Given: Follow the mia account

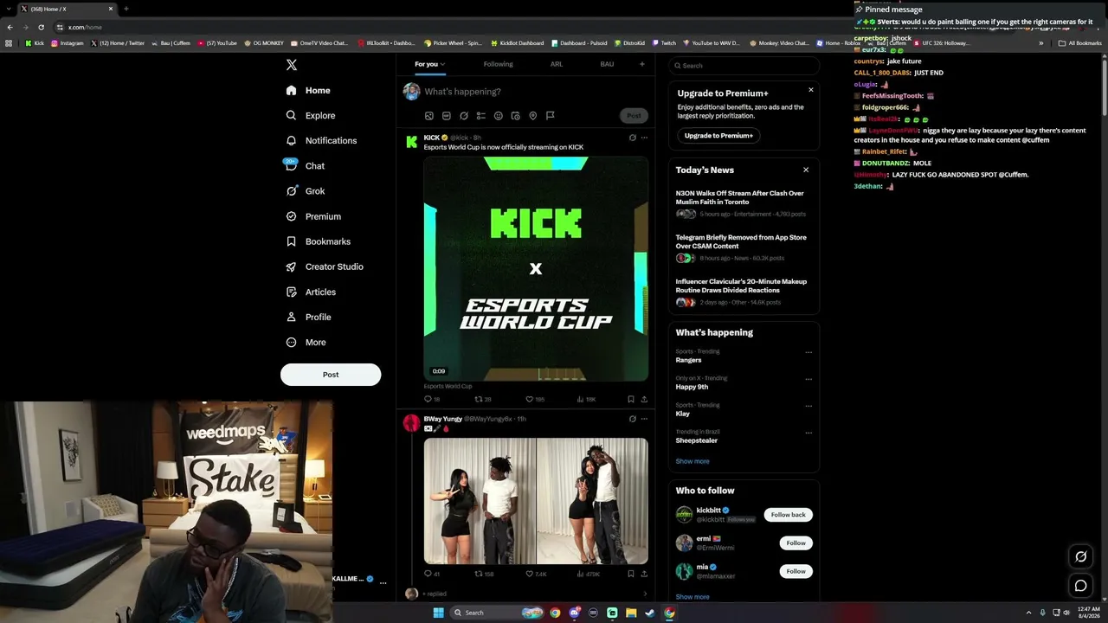Looking at the screenshot, I should coord(796,571).
